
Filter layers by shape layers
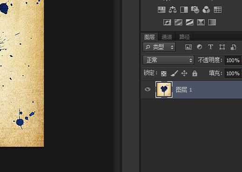point(222,47)
